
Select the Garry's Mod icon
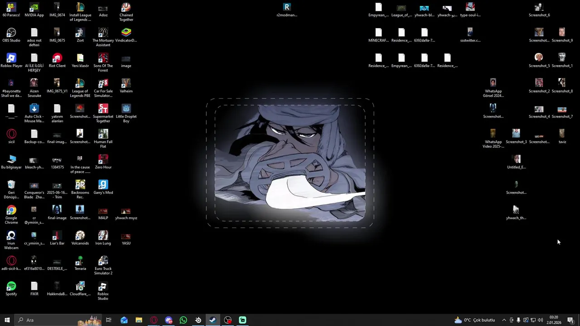(103, 187)
